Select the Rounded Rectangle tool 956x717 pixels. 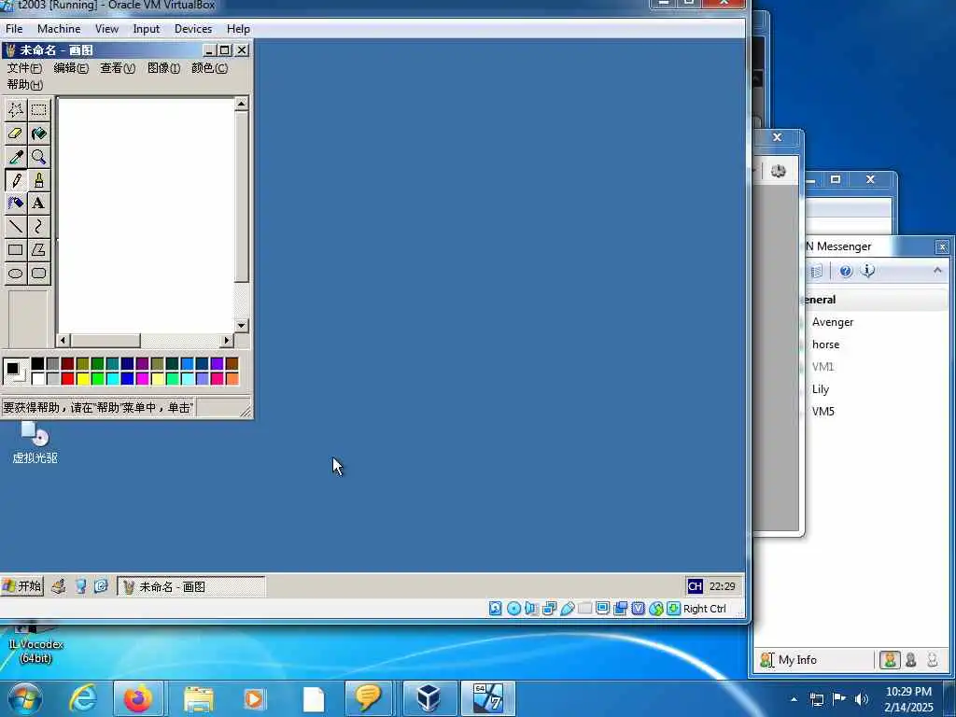click(x=39, y=274)
